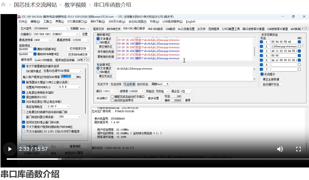Open the Keil仿真设置 tab
Screen dimensions: 309x180
click(186, 29)
